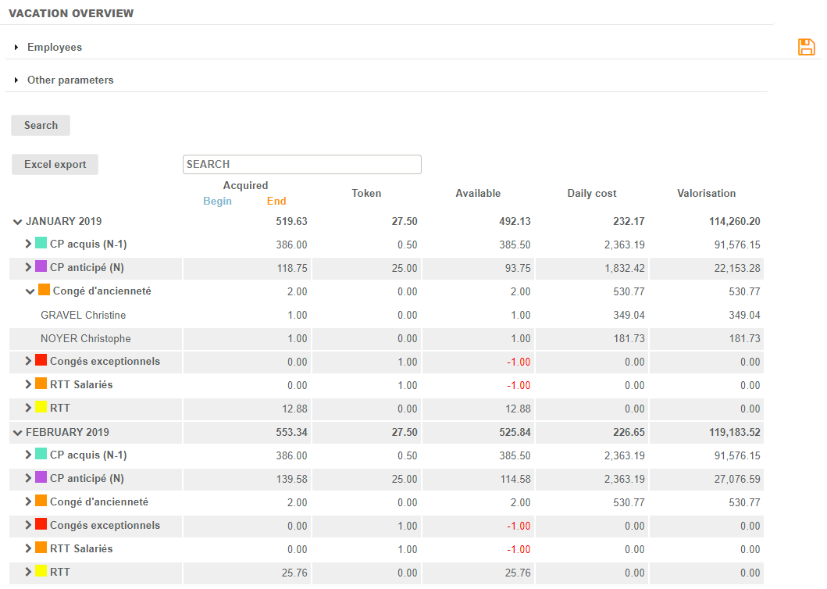Click the End column label

(x=276, y=202)
